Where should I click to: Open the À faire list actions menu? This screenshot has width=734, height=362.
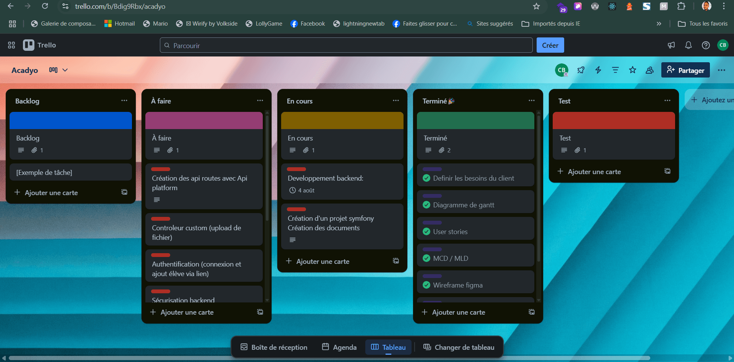pyautogui.click(x=260, y=100)
